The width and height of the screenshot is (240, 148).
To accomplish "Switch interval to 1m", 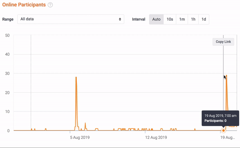I will click(182, 19).
